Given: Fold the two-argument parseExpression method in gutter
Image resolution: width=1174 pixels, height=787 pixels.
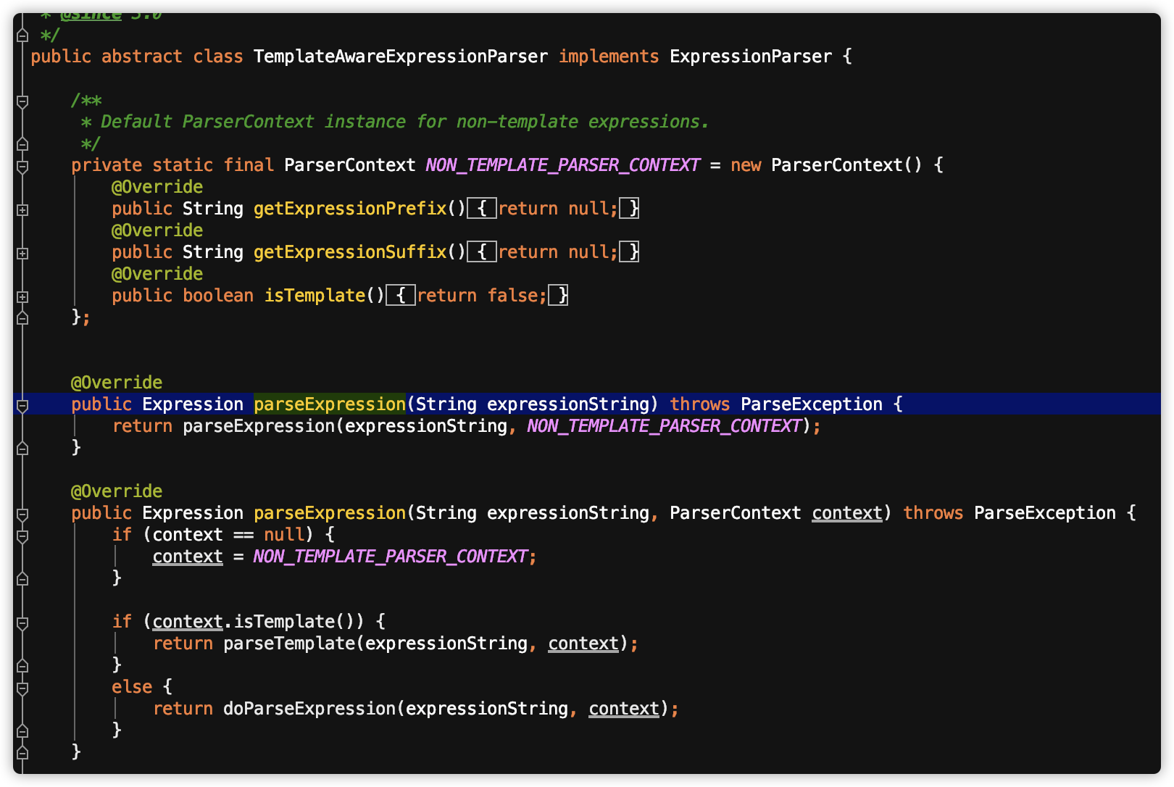Looking at the screenshot, I should click(x=22, y=515).
